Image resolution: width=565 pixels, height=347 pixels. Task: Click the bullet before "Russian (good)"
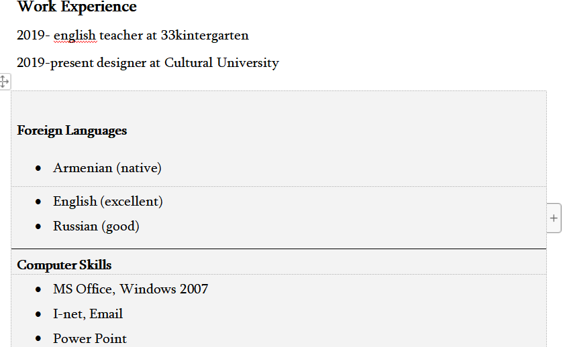pyautogui.click(x=40, y=226)
